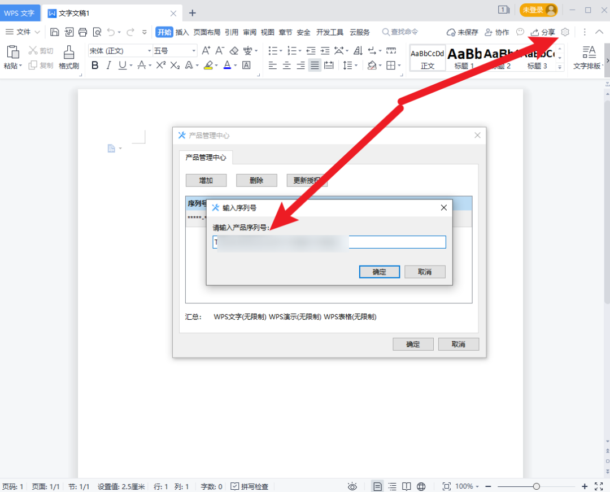Open the 云服务 ribbon tab
This screenshot has height=492, width=610.
point(360,32)
